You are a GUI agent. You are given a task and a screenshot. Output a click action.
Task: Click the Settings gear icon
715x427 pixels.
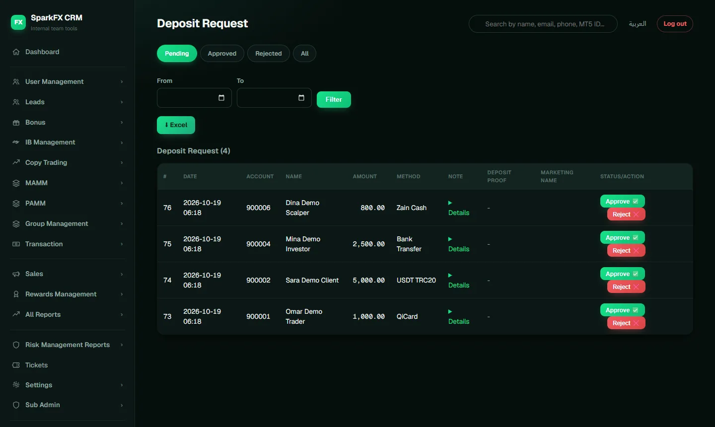[16, 385]
